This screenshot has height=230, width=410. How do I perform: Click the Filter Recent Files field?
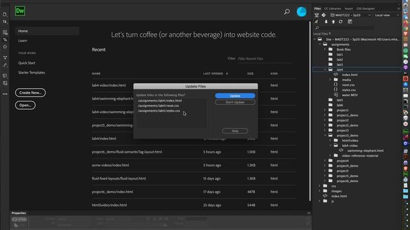[265, 59]
